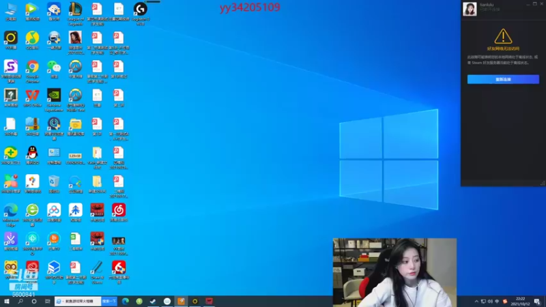
Task: Open the League of Legends desktop shortcut
Action: click(x=75, y=10)
